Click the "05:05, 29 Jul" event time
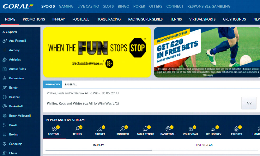 pyautogui.click(x=110, y=93)
